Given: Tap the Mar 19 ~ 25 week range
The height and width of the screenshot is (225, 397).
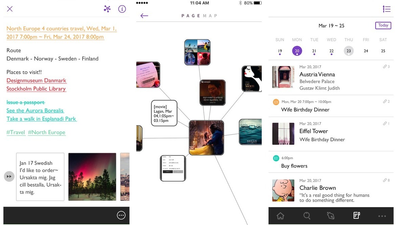Looking at the screenshot, I should (331, 26).
